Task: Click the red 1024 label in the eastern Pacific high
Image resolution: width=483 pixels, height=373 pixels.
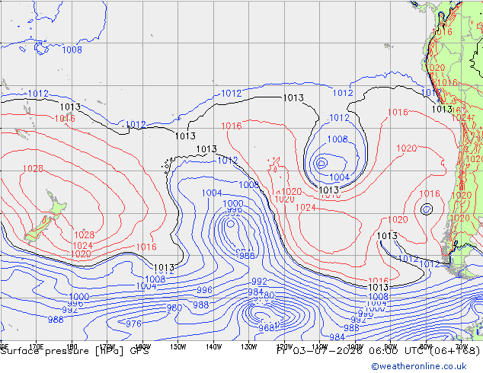Action: click(x=305, y=207)
